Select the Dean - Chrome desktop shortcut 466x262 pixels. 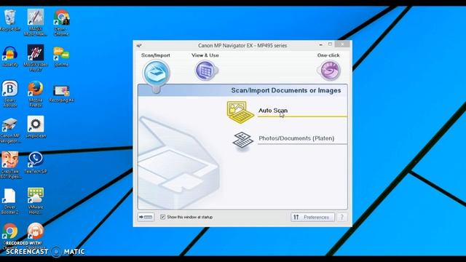tap(61, 23)
